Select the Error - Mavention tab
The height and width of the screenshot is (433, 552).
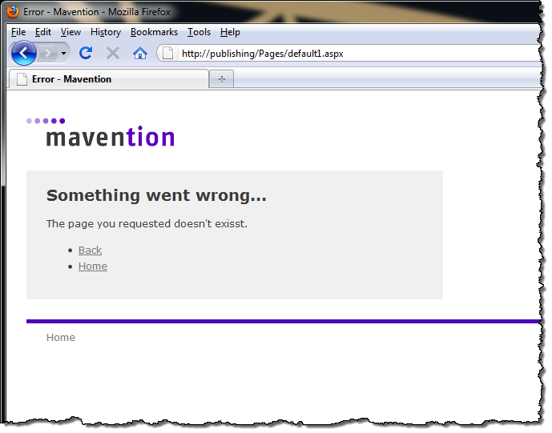click(109, 78)
